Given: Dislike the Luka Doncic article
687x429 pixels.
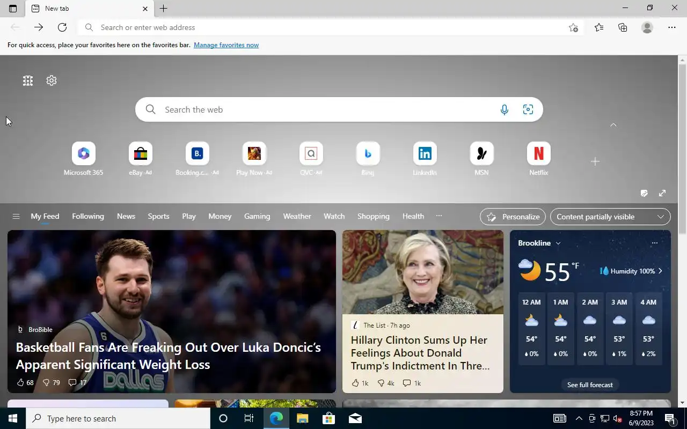Looking at the screenshot, I should point(51,382).
